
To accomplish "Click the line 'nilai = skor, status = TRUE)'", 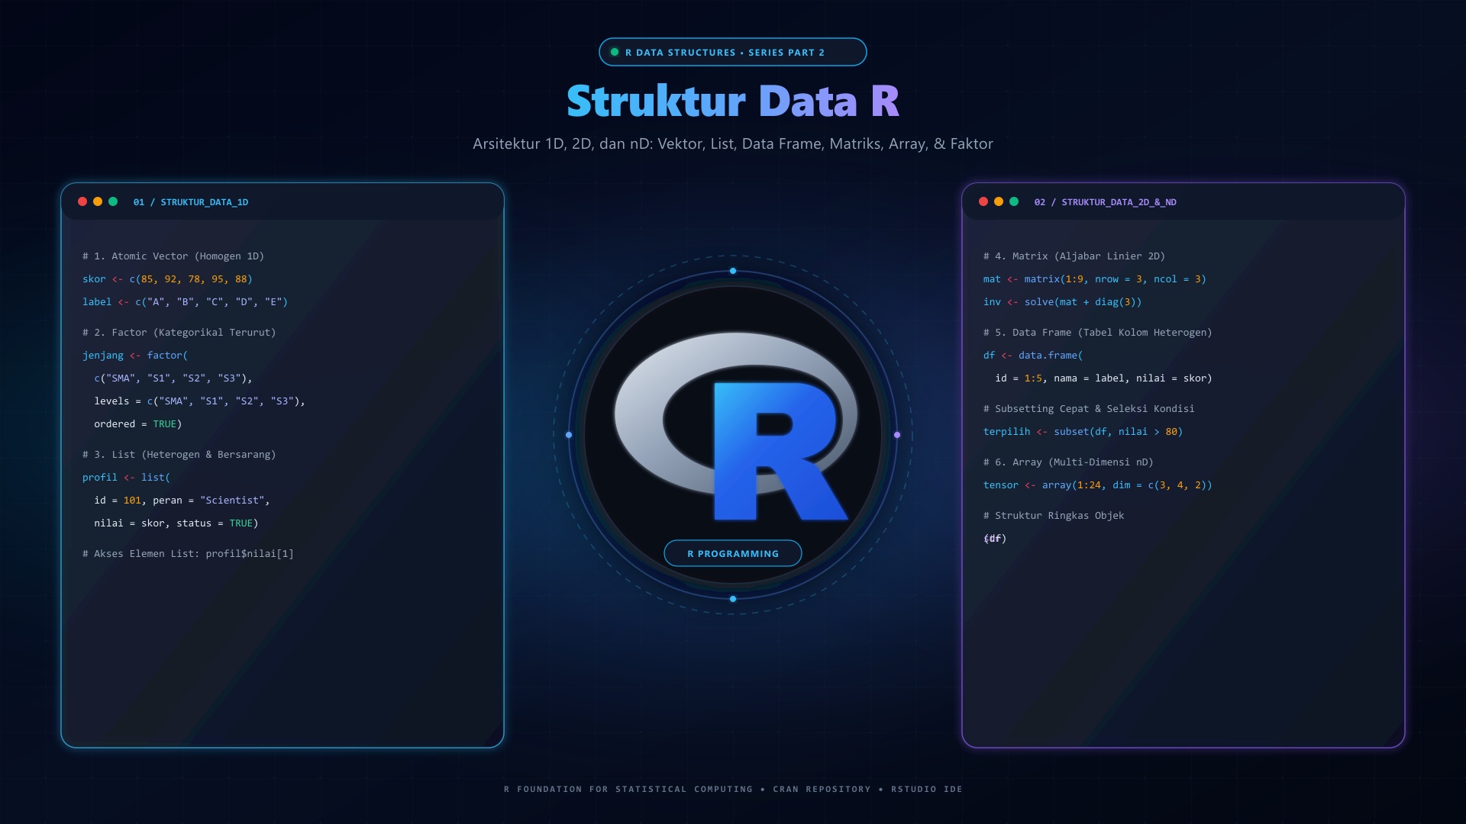I will pyautogui.click(x=176, y=523).
